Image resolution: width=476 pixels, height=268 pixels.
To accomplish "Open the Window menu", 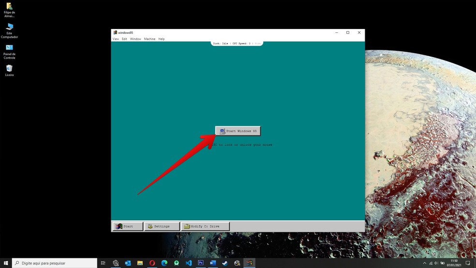I will [x=135, y=39].
